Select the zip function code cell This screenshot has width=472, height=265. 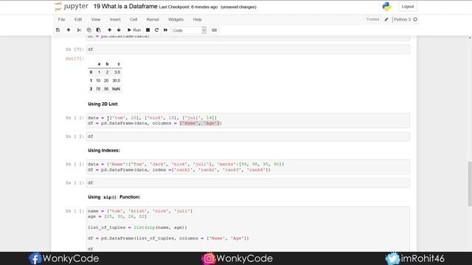pos(248,229)
